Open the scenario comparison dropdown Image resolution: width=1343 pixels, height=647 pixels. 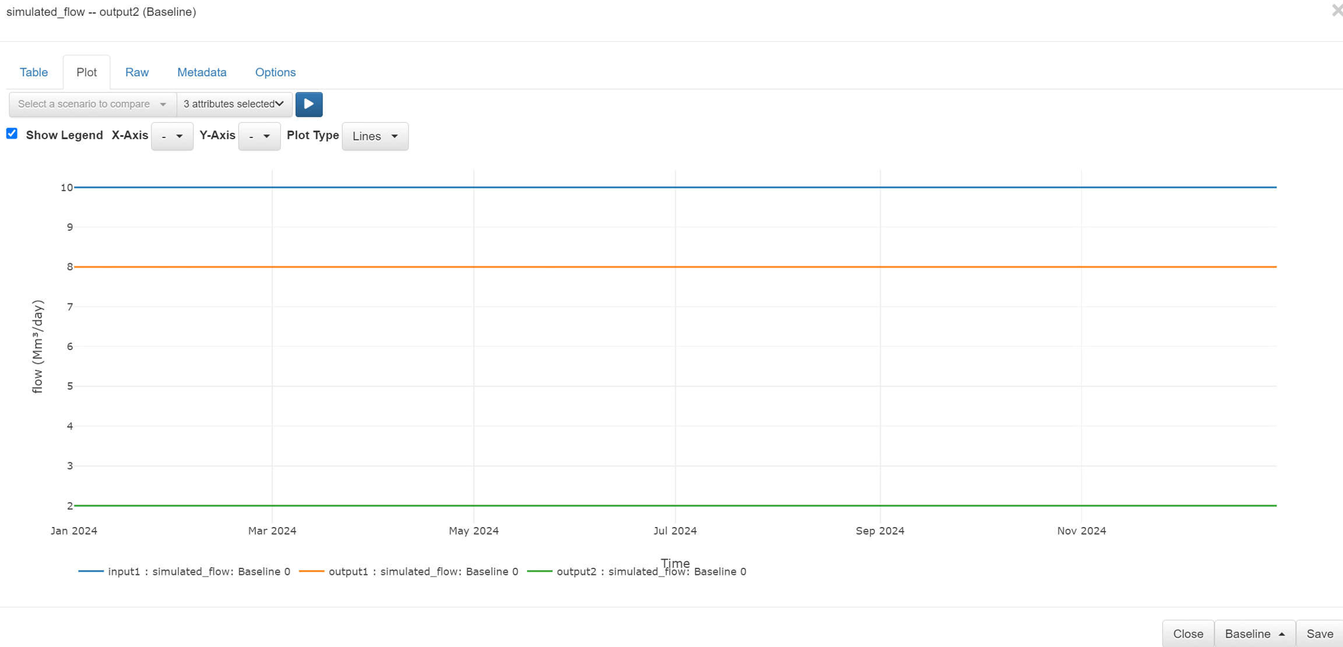click(92, 104)
